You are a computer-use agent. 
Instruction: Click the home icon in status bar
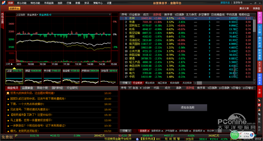point(137,139)
